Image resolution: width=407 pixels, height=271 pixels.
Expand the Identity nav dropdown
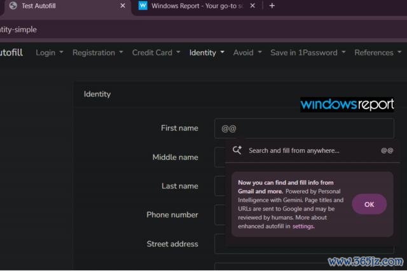(207, 53)
